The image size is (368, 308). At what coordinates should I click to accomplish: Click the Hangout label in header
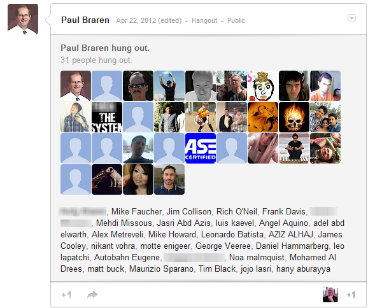click(x=204, y=20)
